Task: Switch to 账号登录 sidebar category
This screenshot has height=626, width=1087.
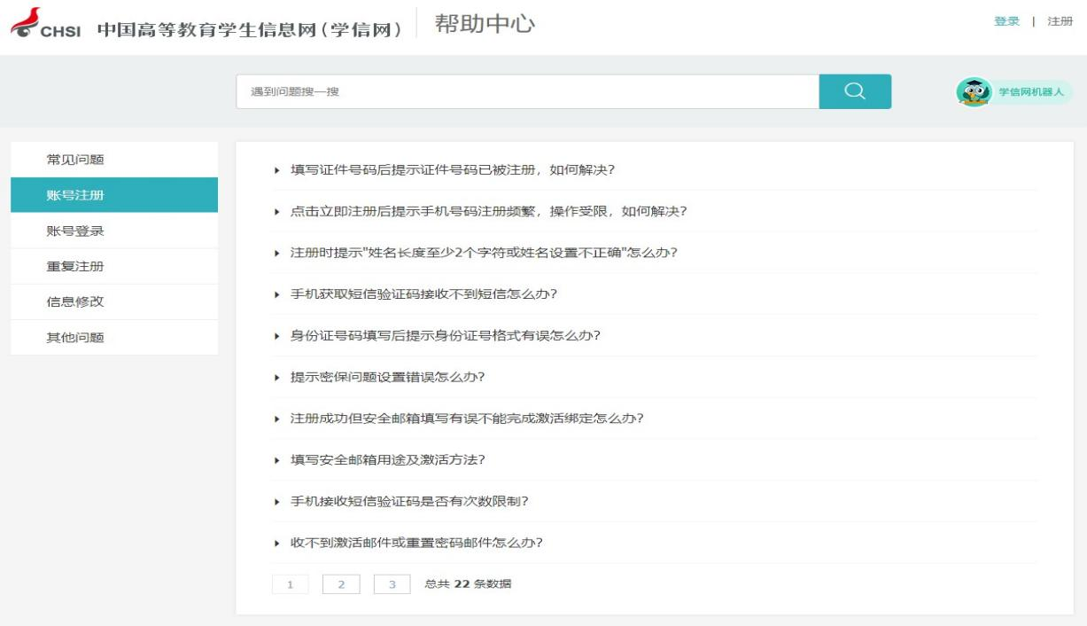Action: tap(75, 231)
